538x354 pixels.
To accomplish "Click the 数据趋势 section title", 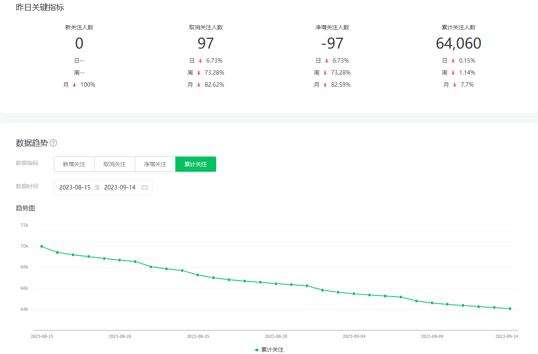I will click(x=32, y=143).
